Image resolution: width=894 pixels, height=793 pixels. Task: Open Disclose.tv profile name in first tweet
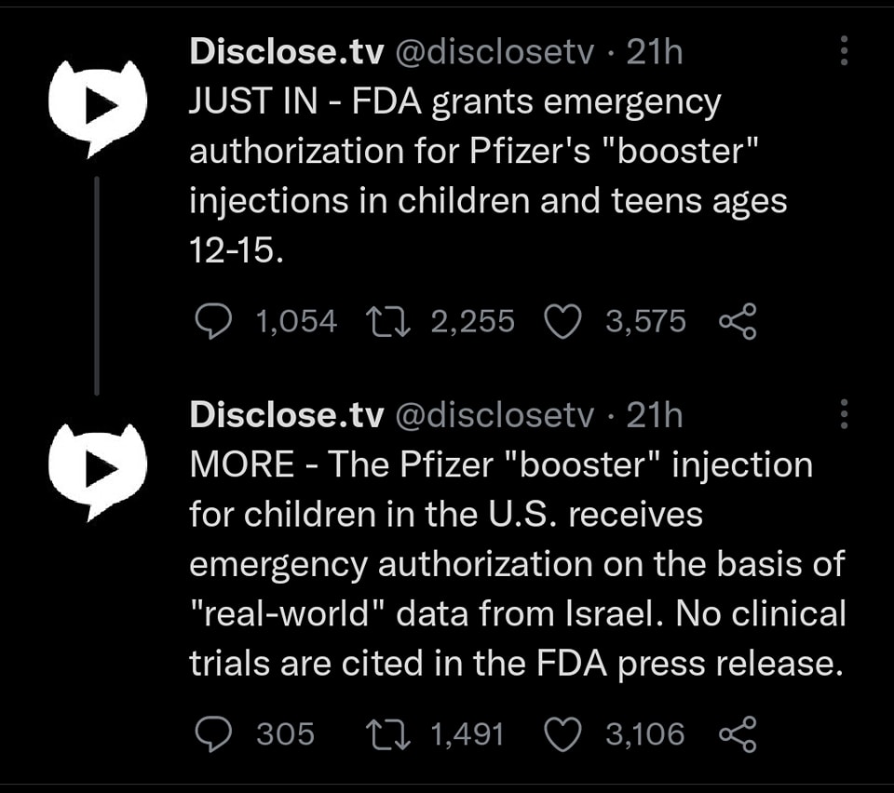[287, 52]
